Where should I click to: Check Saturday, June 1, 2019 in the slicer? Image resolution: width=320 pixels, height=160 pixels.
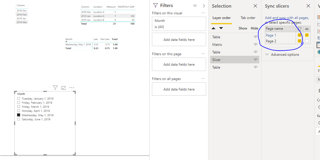click(x=18, y=119)
